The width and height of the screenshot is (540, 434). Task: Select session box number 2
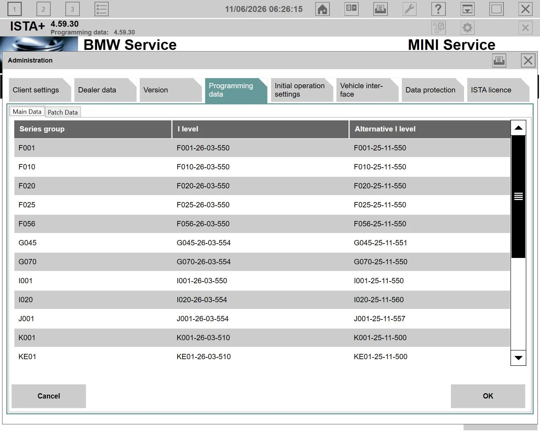tap(43, 9)
